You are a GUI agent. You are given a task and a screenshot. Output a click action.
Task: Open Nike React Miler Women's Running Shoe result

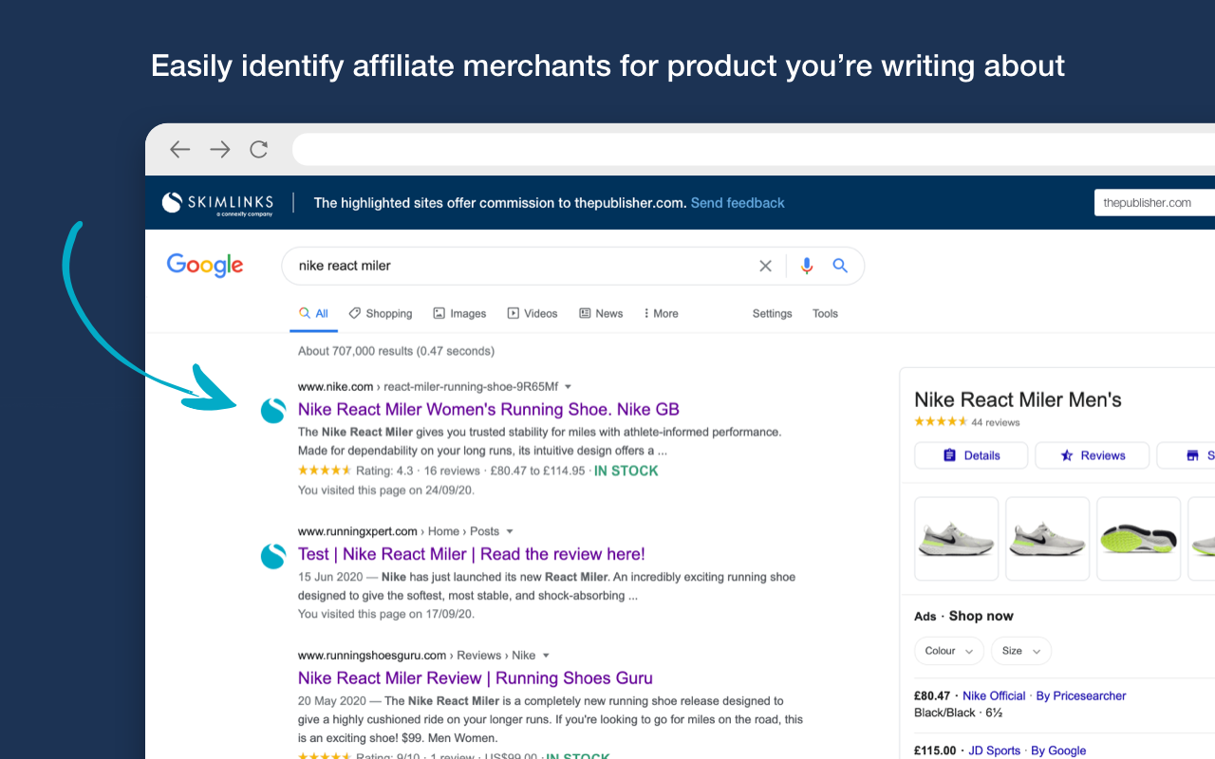489,410
